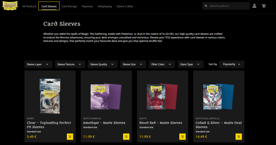Navigate to Roleplaying

point(105,6)
